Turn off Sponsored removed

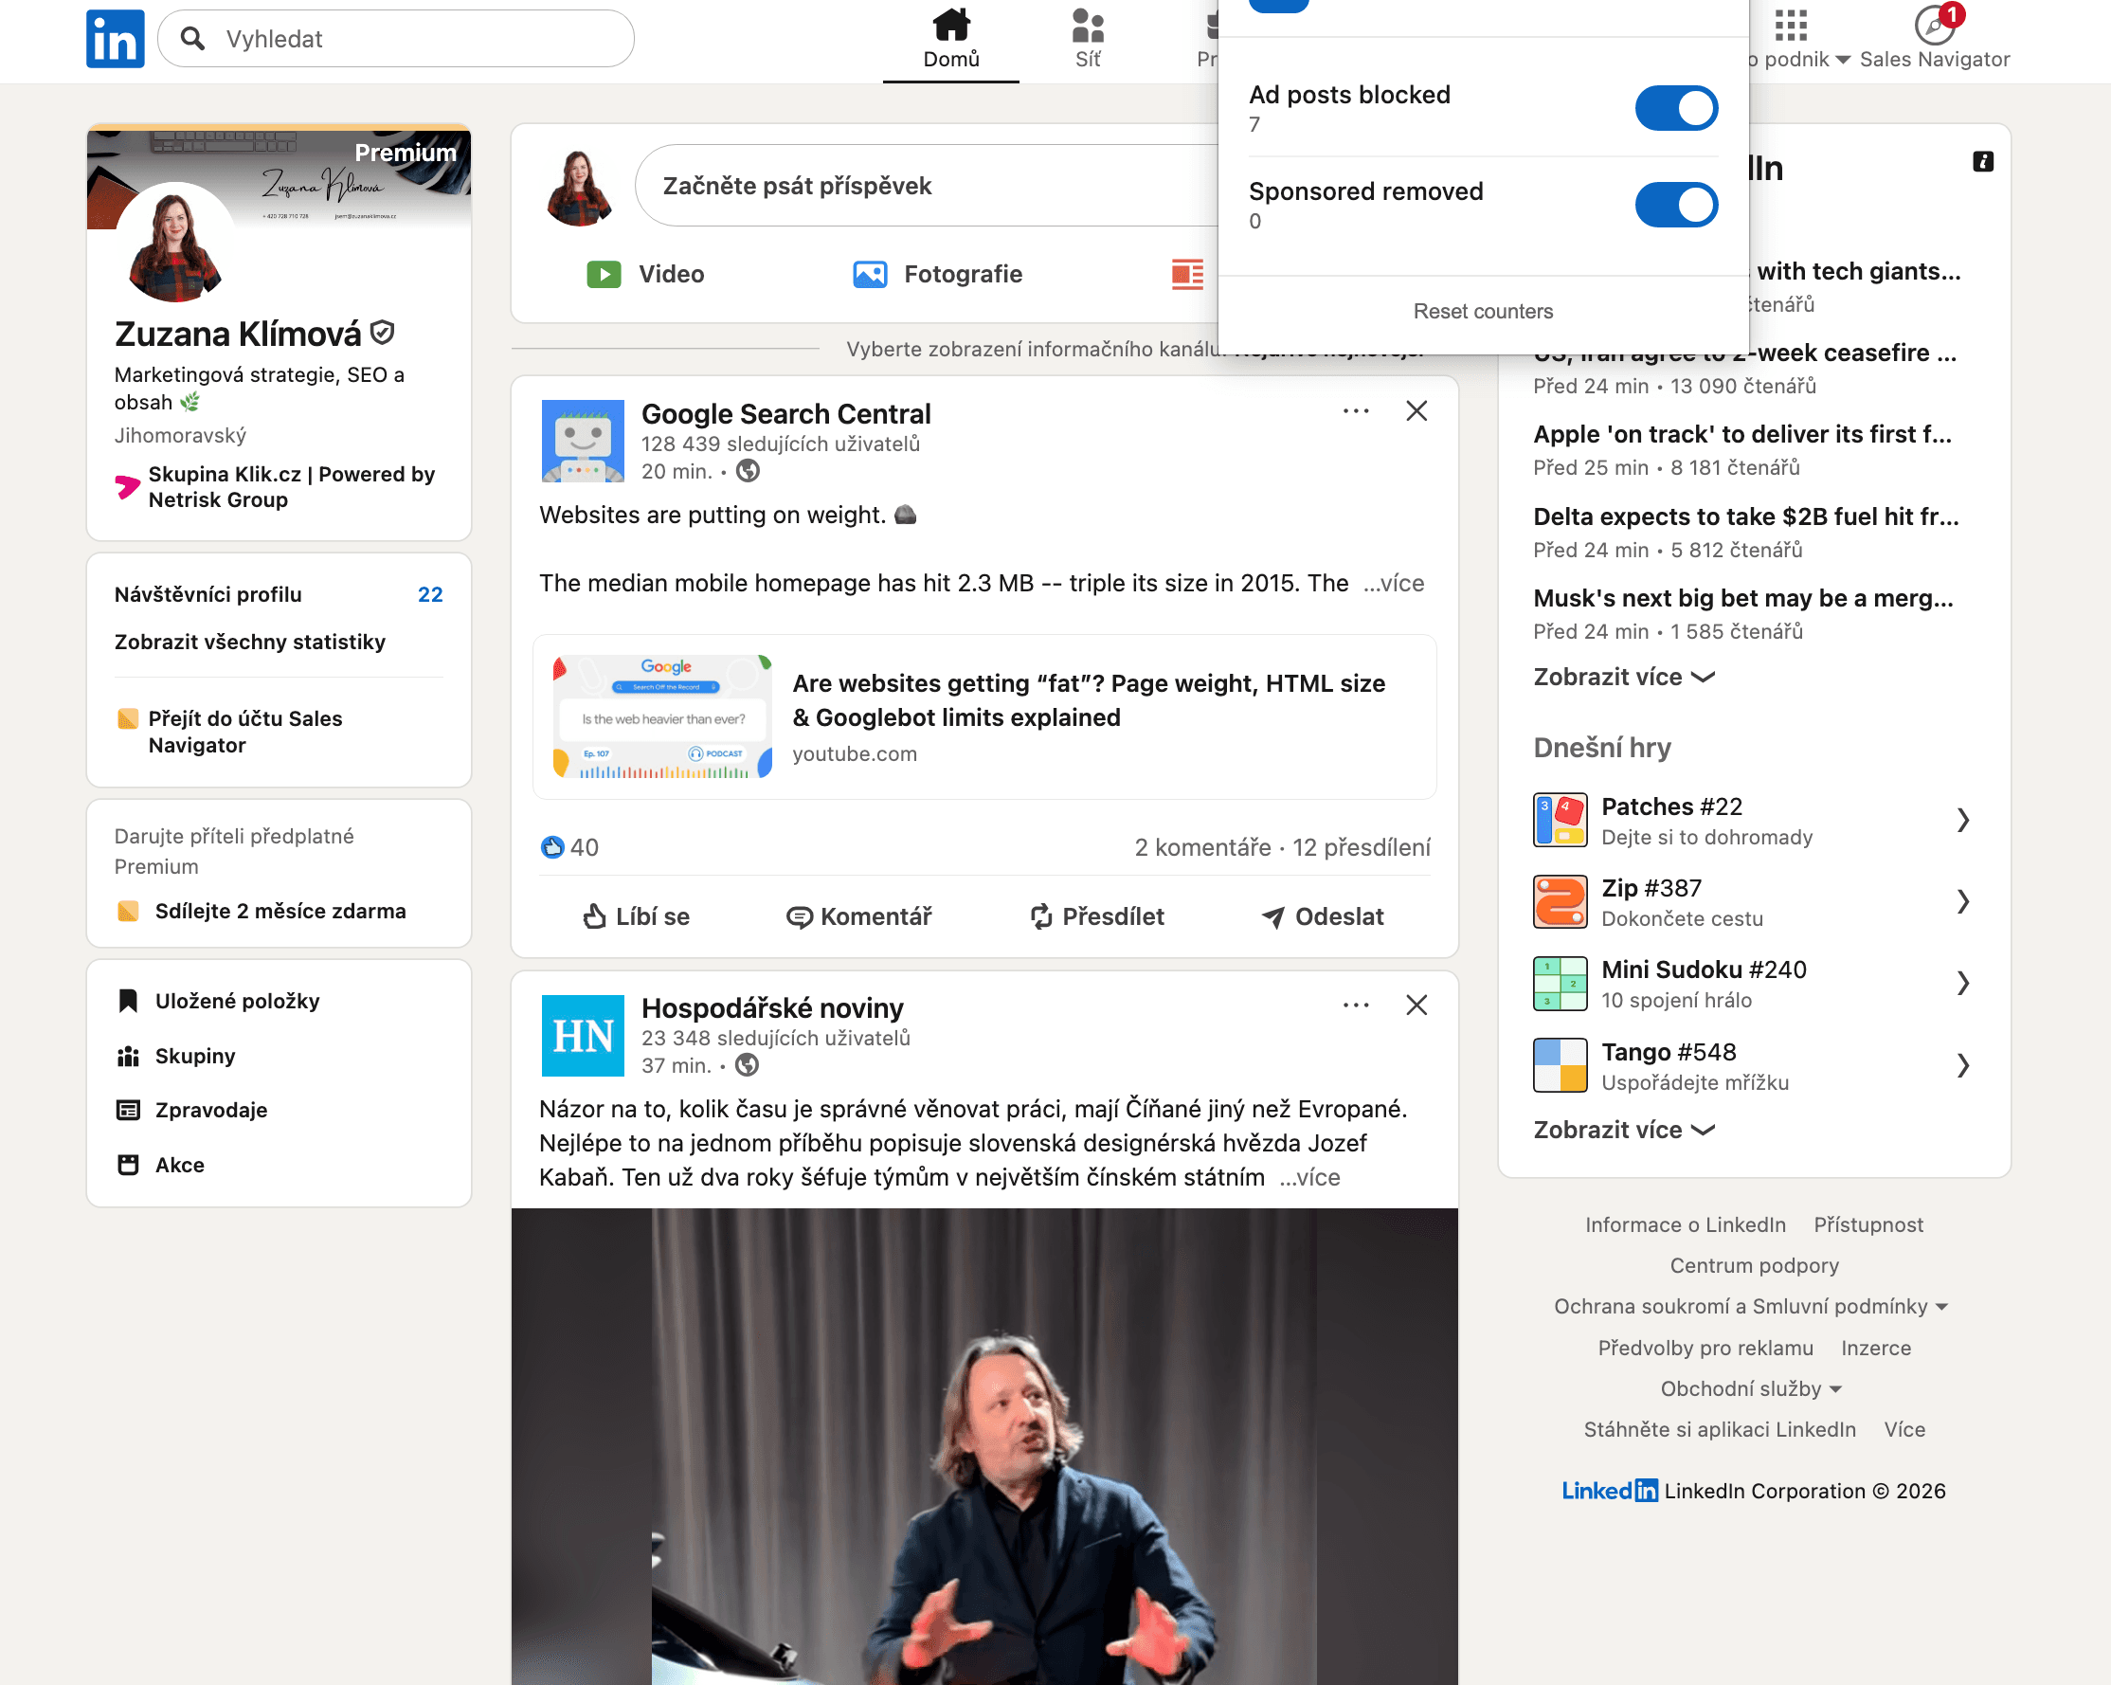pos(1676,205)
